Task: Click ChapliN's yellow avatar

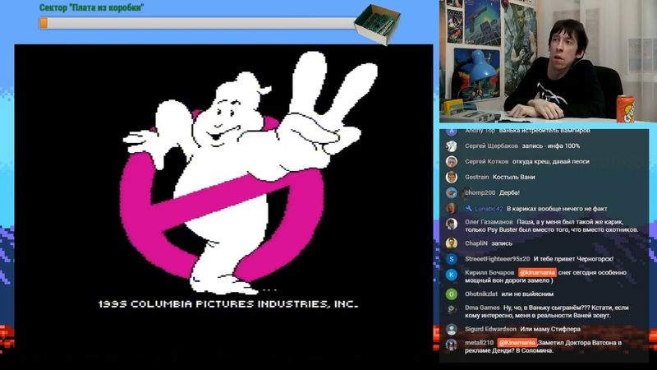Action: click(451, 243)
